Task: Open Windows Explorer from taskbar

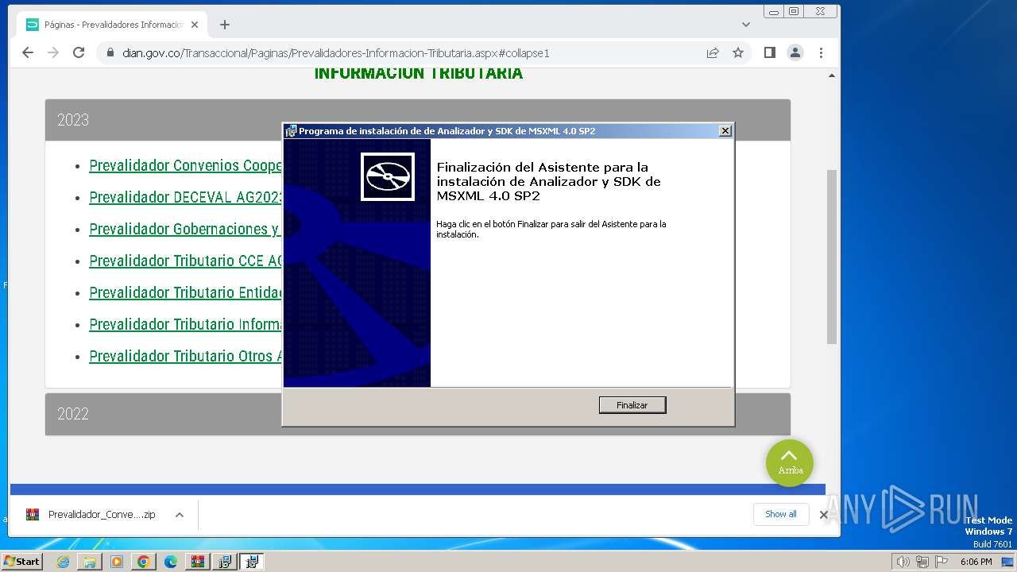Action: click(90, 562)
